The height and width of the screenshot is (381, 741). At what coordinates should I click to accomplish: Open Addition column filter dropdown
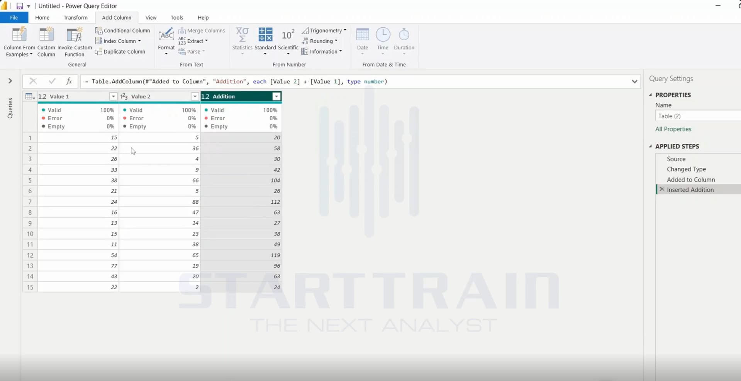coord(276,96)
